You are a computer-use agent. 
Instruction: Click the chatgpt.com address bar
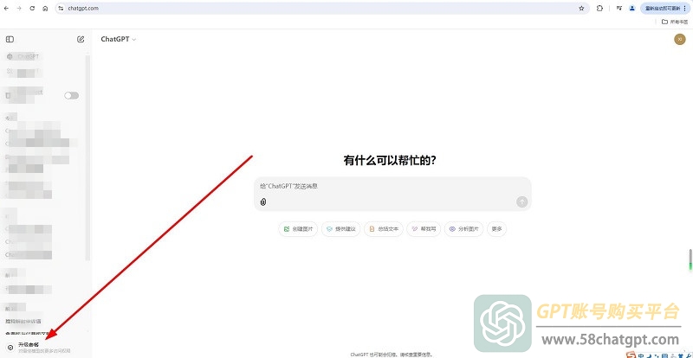321,9
